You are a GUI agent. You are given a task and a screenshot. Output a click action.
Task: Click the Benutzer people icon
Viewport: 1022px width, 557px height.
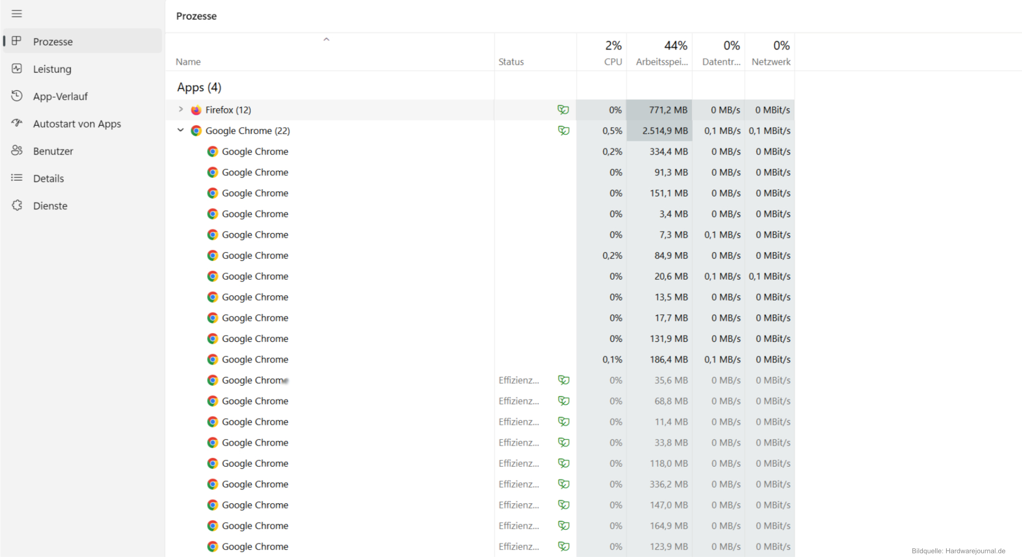point(17,150)
